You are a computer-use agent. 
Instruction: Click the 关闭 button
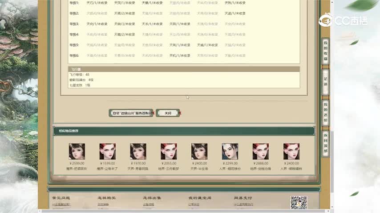coord(168,113)
